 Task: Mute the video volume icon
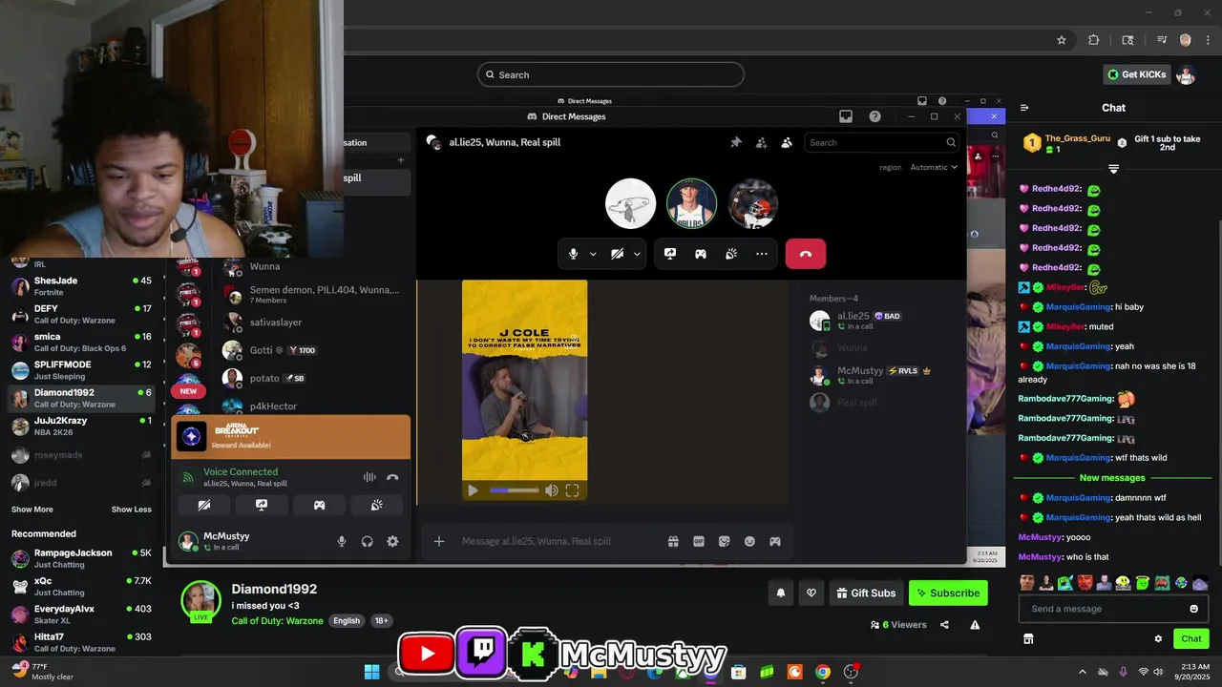552,490
